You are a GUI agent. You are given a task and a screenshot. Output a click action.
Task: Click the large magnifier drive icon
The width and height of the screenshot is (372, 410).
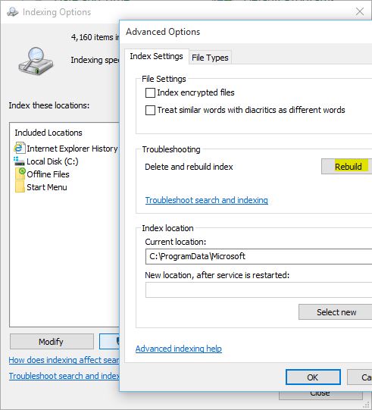click(36, 61)
